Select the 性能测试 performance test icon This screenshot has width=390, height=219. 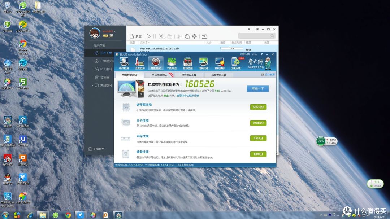156,63
